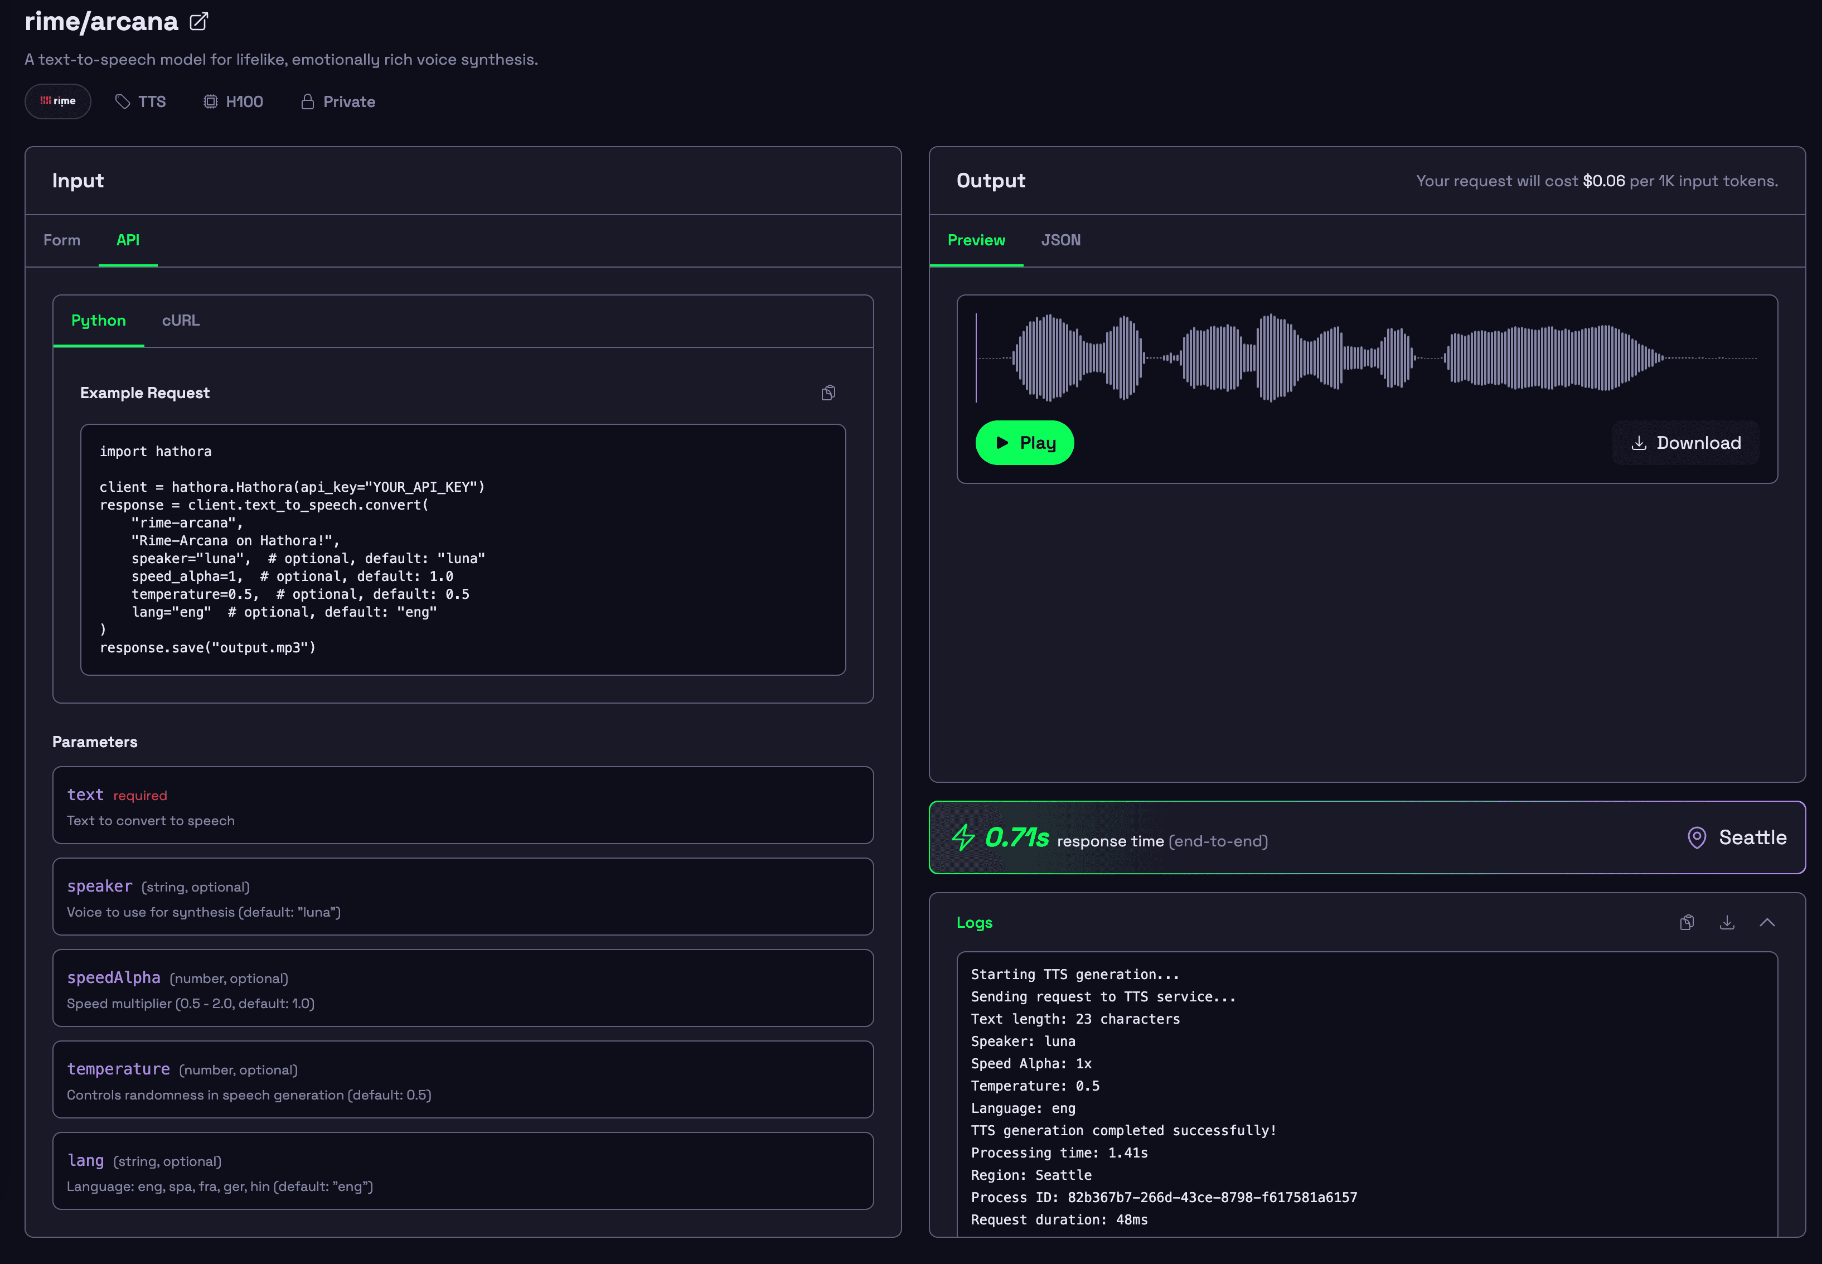Viewport: 1822px width, 1264px height.
Task: Click the Seattle location pin icon
Action: click(1696, 838)
